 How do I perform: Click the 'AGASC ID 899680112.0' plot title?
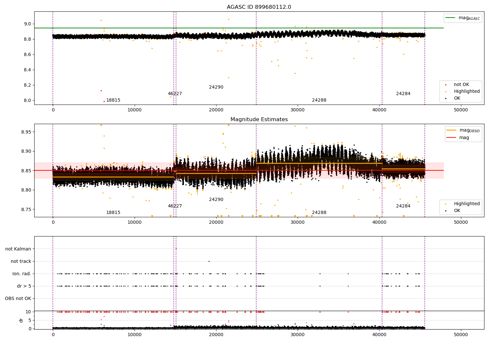(x=259, y=7)
